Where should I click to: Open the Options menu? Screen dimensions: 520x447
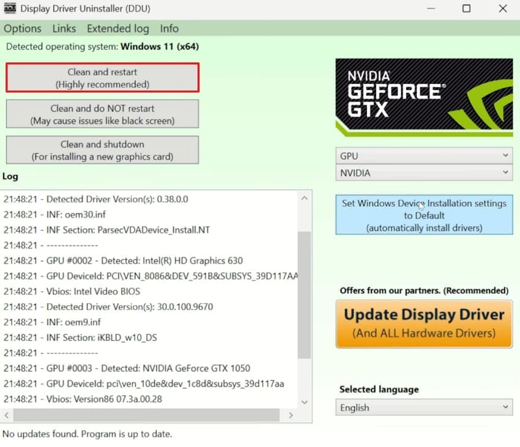click(x=23, y=29)
